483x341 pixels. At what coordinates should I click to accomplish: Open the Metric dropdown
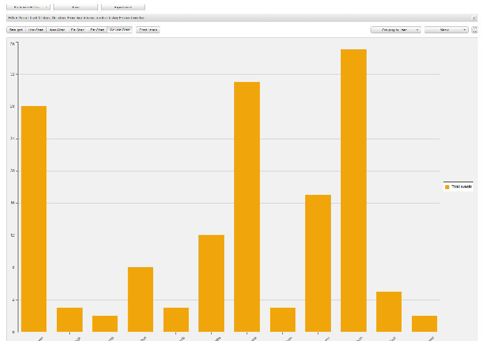click(x=446, y=30)
